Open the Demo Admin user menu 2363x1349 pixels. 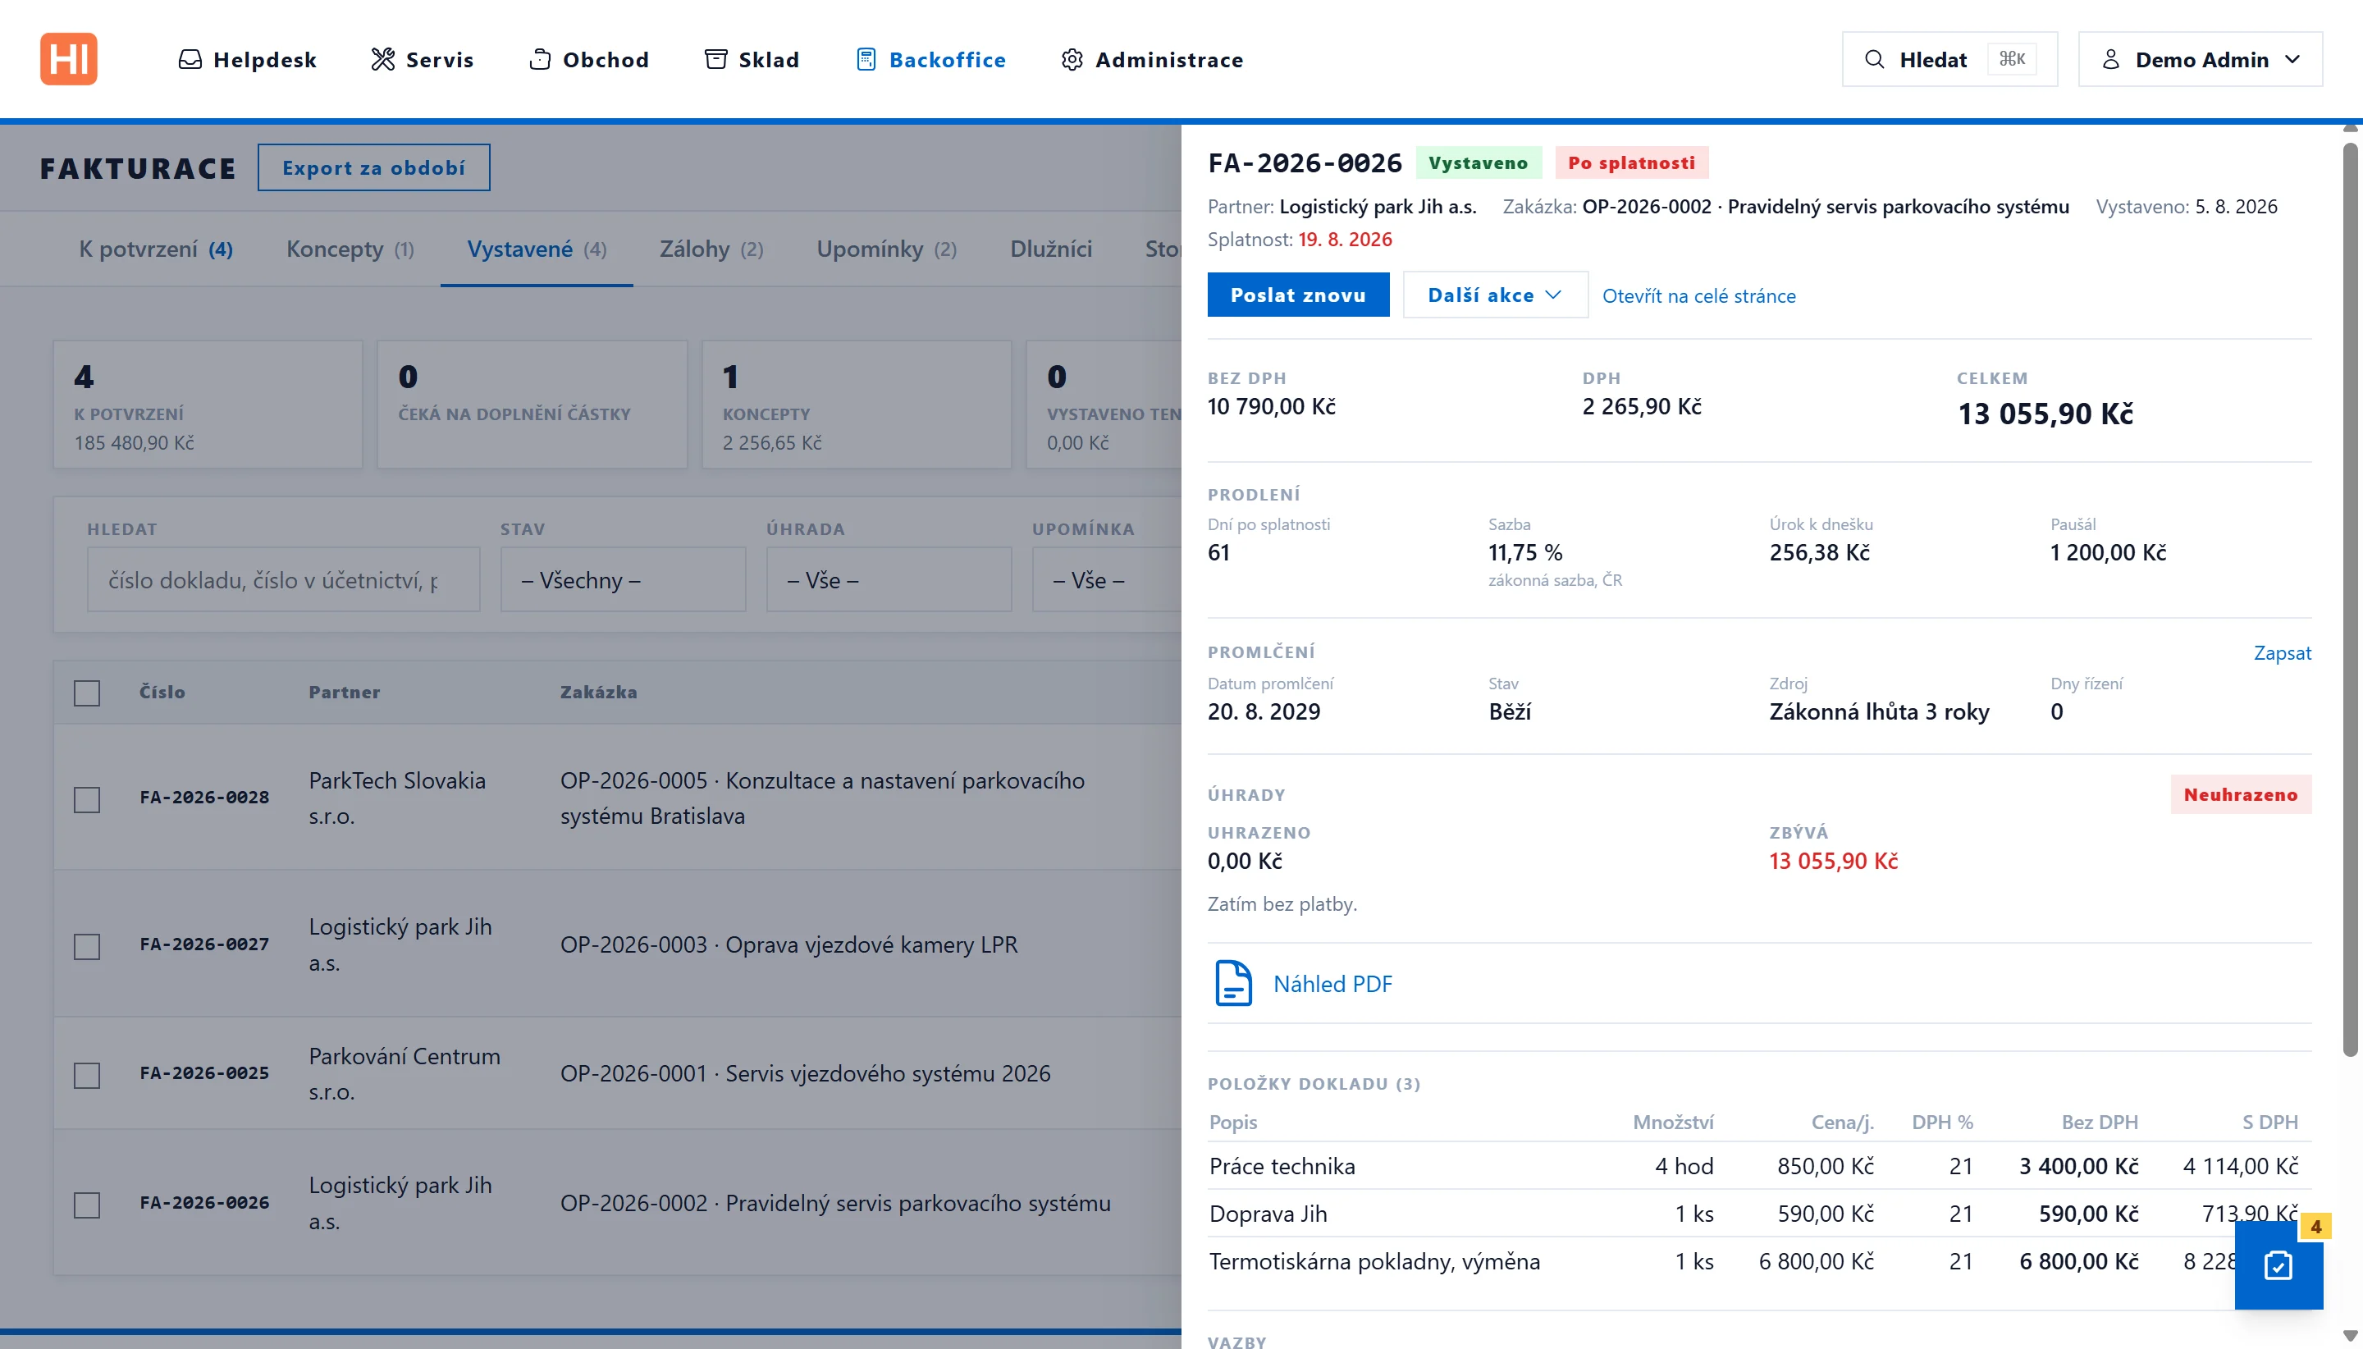pyautogui.click(x=2200, y=59)
